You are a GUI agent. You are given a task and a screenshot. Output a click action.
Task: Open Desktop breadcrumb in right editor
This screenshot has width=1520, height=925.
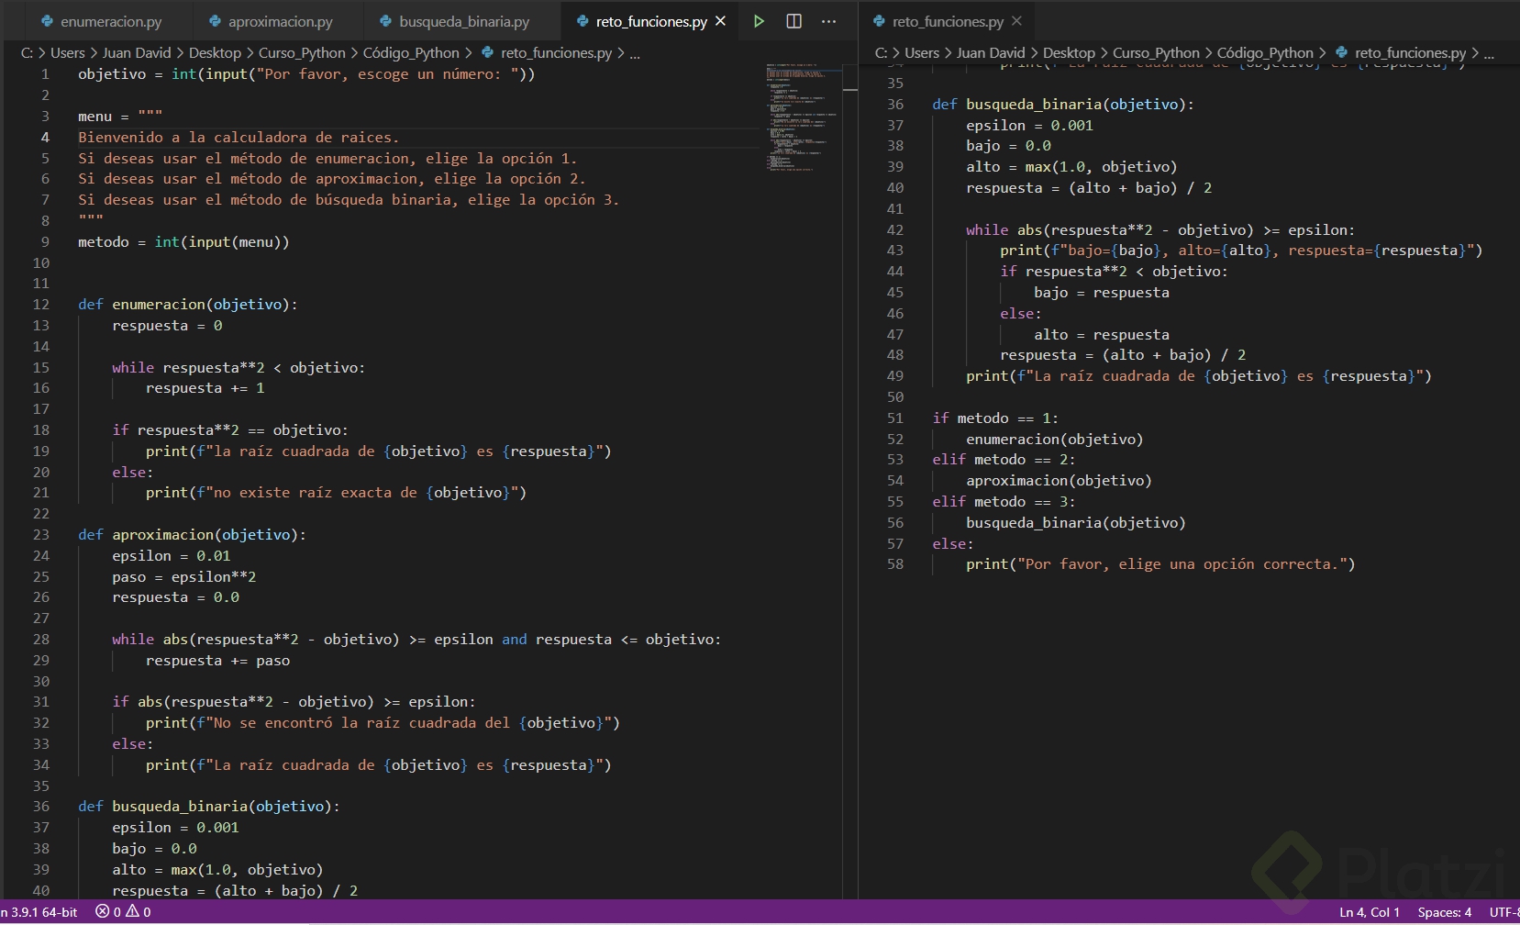pyautogui.click(x=1069, y=53)
